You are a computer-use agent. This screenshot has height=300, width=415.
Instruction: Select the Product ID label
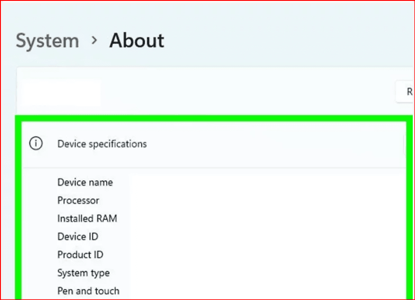point(80,255)
